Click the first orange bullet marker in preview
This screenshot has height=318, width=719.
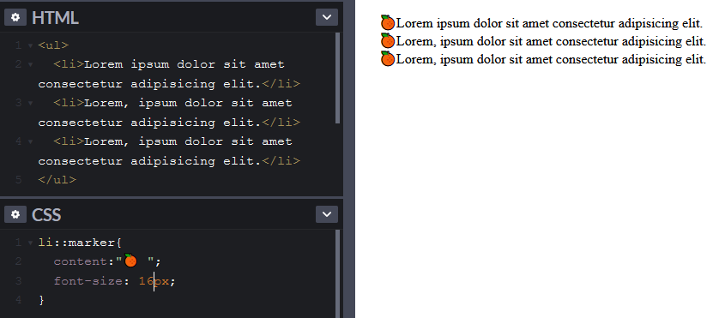[388, 22]
